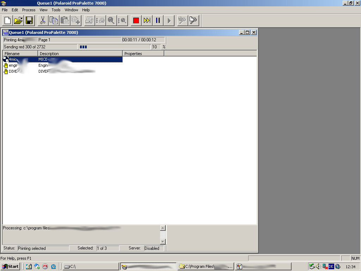Screen dimensions: 361x271
Task: Click the grey play arrow button
Action: (x=169, y=20)
